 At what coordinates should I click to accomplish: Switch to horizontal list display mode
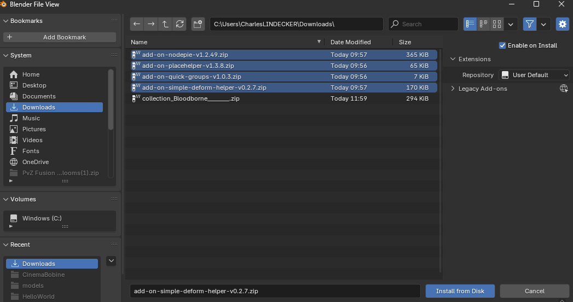(x=483, y=24)
